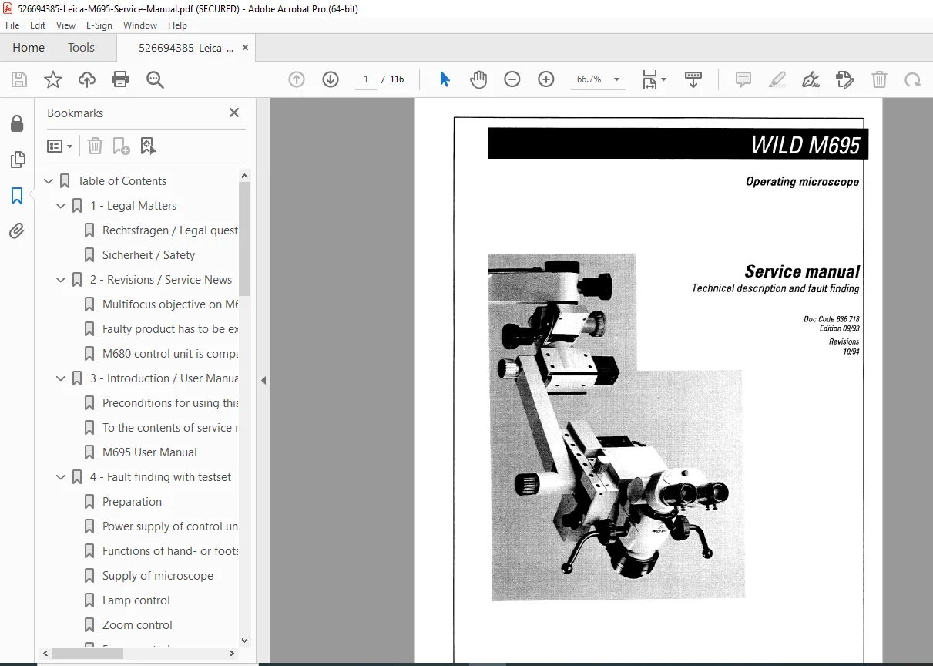Collapse the 1 - Legal Matters section
The height and width of the screenshot is (666, 933).
coord(61,206)
